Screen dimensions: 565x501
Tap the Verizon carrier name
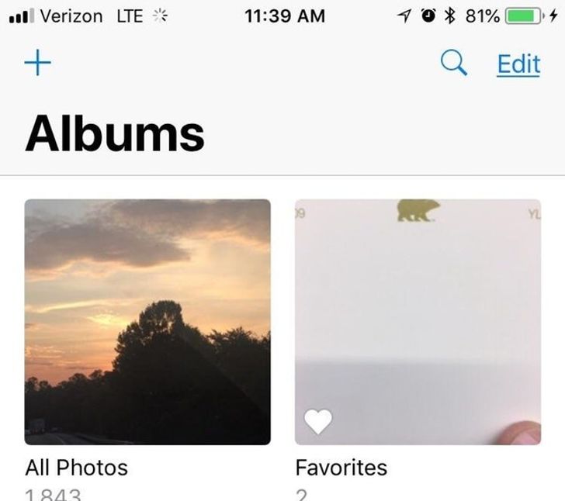pyautogui.click(x=71, y=16)
